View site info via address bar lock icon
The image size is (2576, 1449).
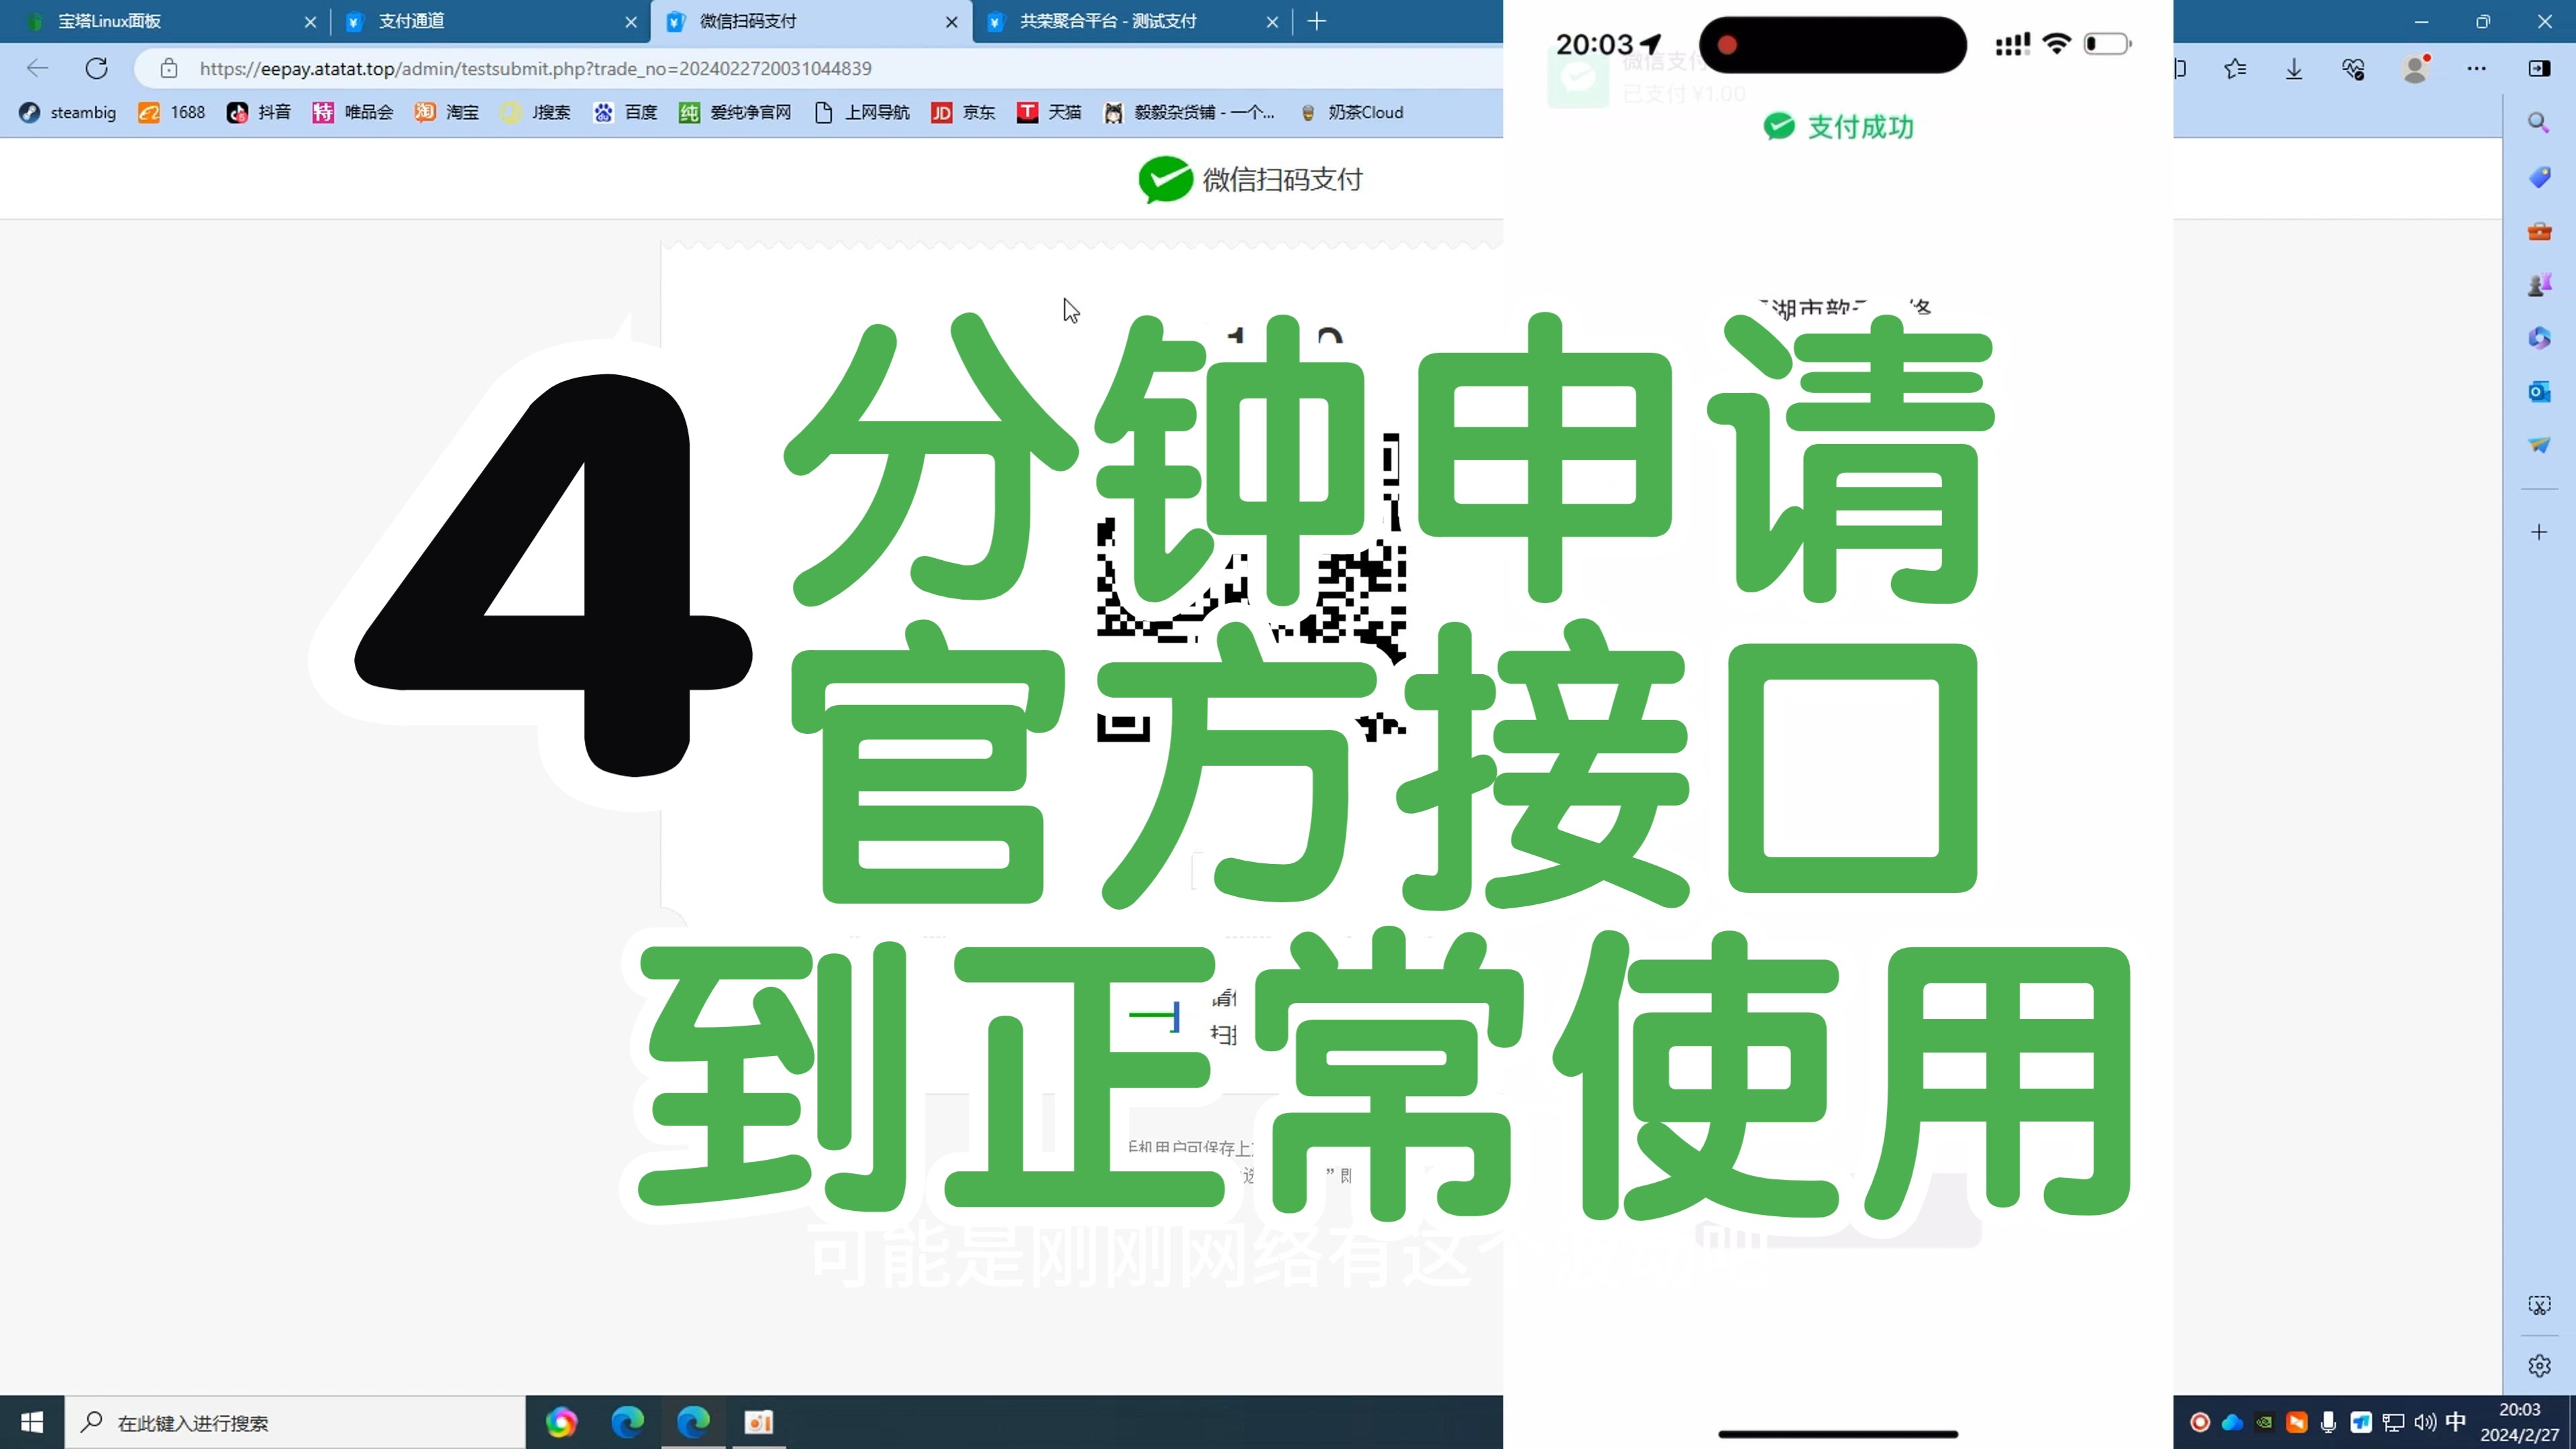169,68
